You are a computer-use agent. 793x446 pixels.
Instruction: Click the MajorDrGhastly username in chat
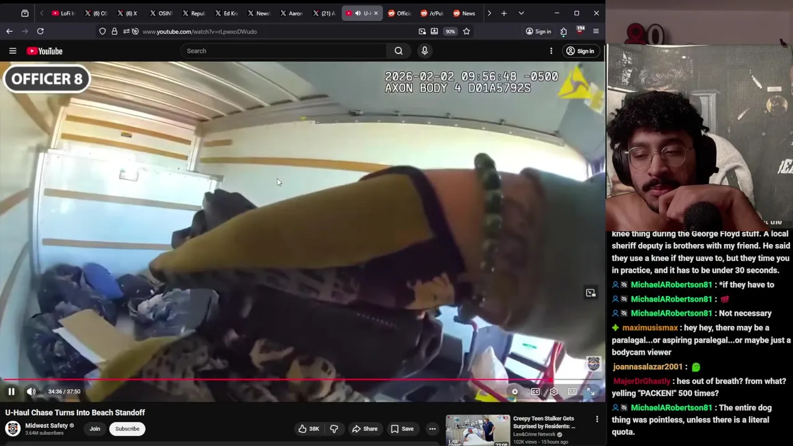coord(642,381)
